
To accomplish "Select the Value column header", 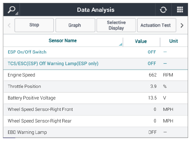I will coord(141,41).
